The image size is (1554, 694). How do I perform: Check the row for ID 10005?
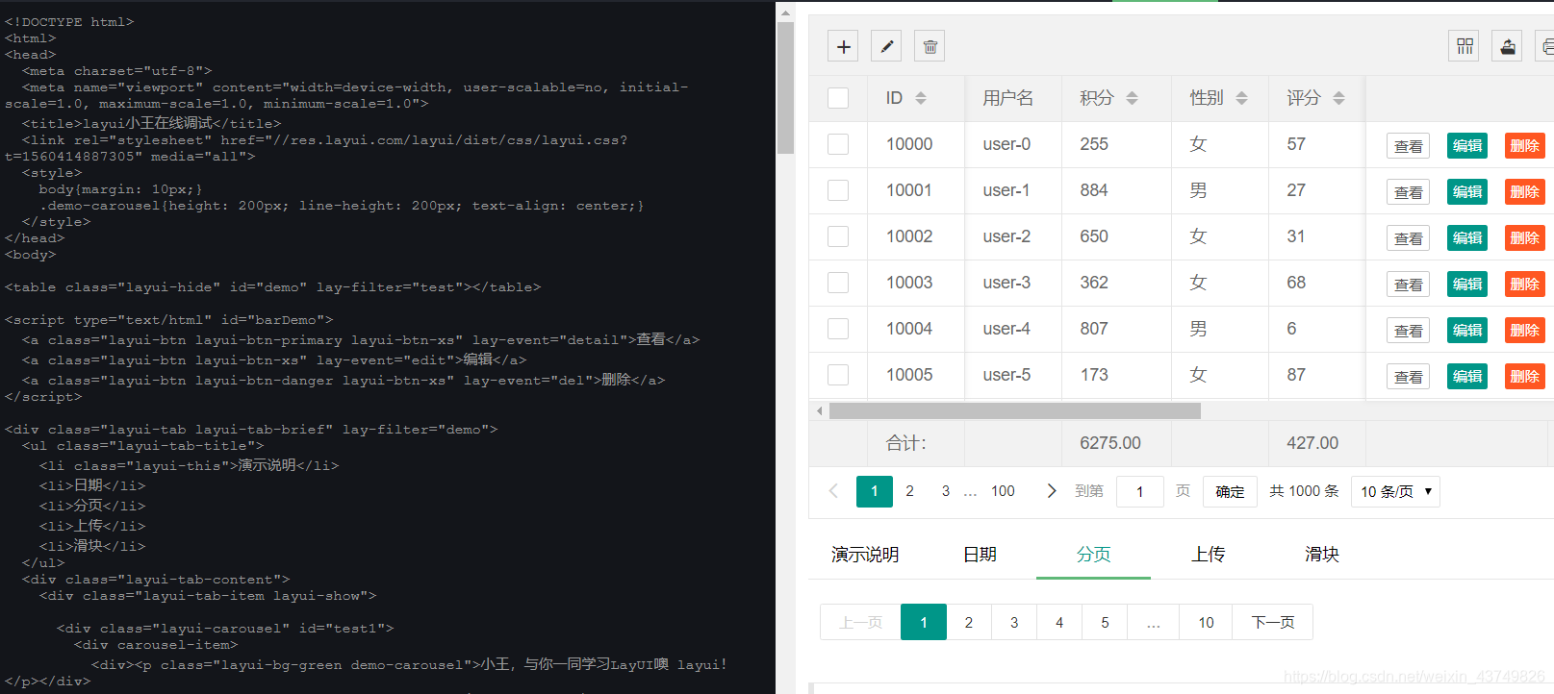(838, 375)
